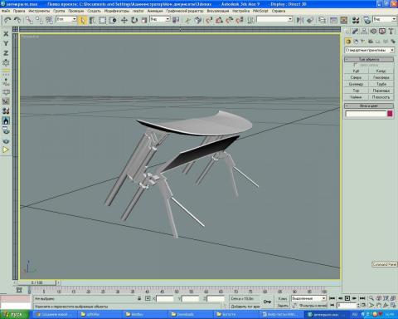Create a Чайник primitive
Screen dimensions: 398x319
tap(356, 97)
